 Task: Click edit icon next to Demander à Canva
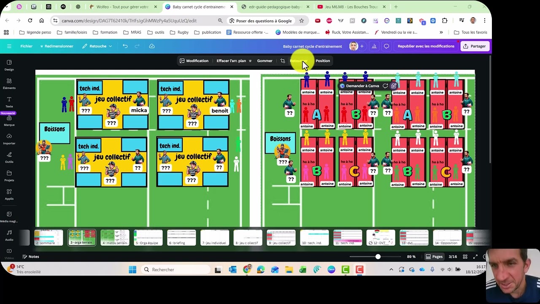pos(394,86)
